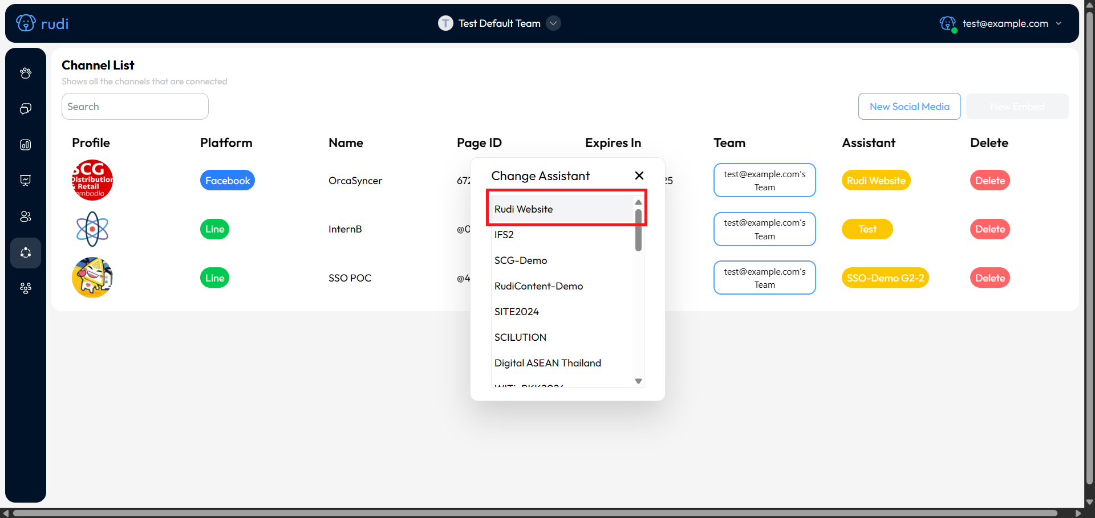The image size is (1095, 518).
Task: Click the user avatar icon beside email
Action: 948,23
